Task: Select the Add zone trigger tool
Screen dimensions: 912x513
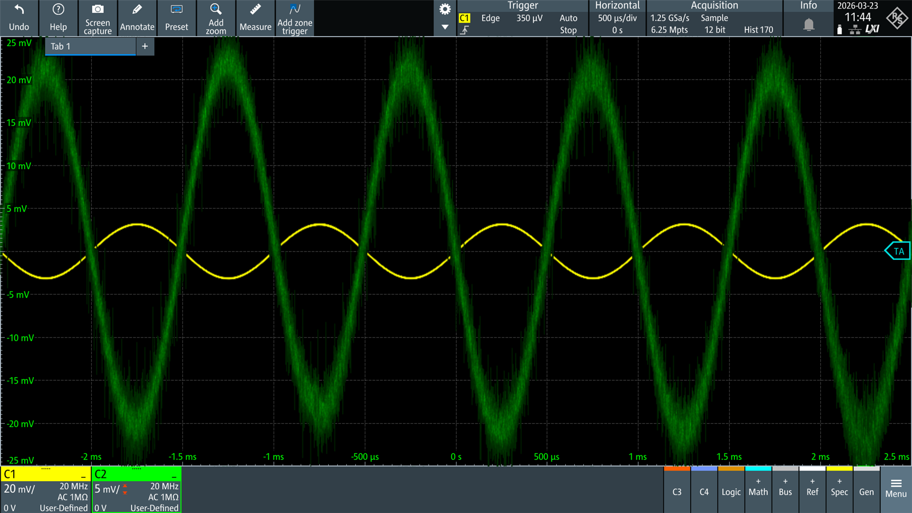Action: tap(295, 10)
